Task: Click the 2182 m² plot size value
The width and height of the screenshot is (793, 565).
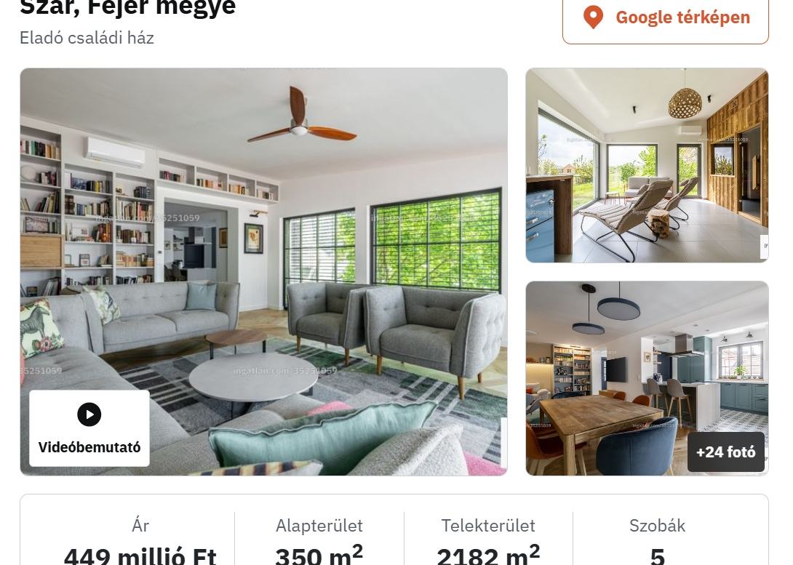Action: pos(488,555)
